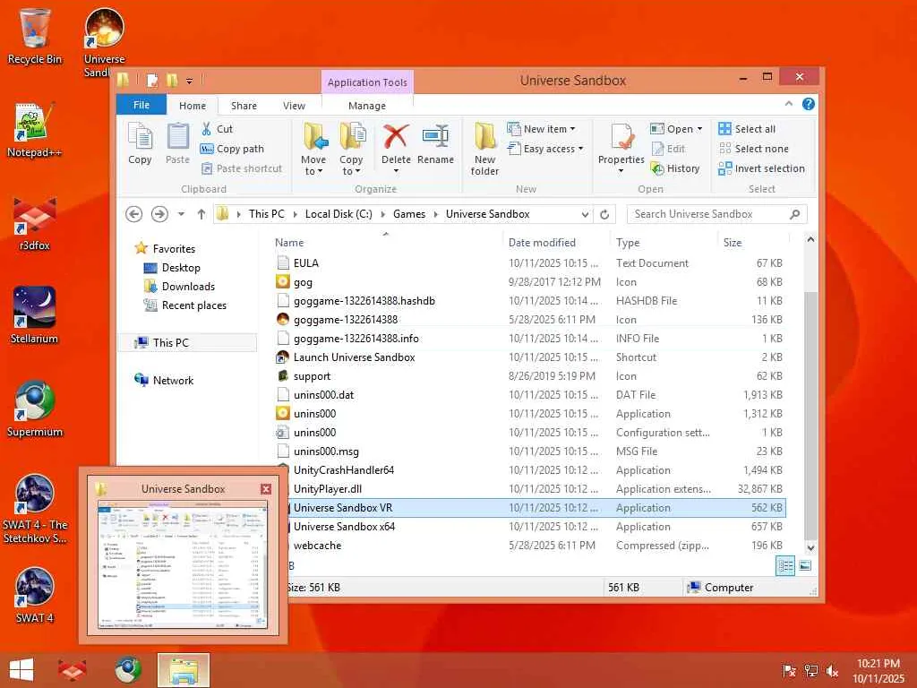Open the Supermium desktop shortcut
917x688 pixels.
(34, 408)
